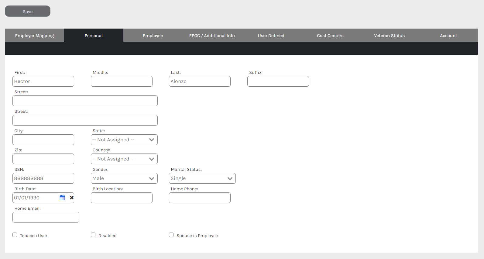Click into the Middle name field

coord(122,81)
